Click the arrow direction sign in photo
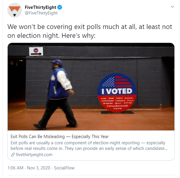Screen dimensions: 180x178 pyautogui.click(x=36, y=51)
